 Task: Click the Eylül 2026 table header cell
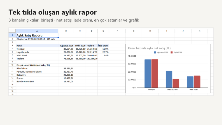(x=80, y=45)
